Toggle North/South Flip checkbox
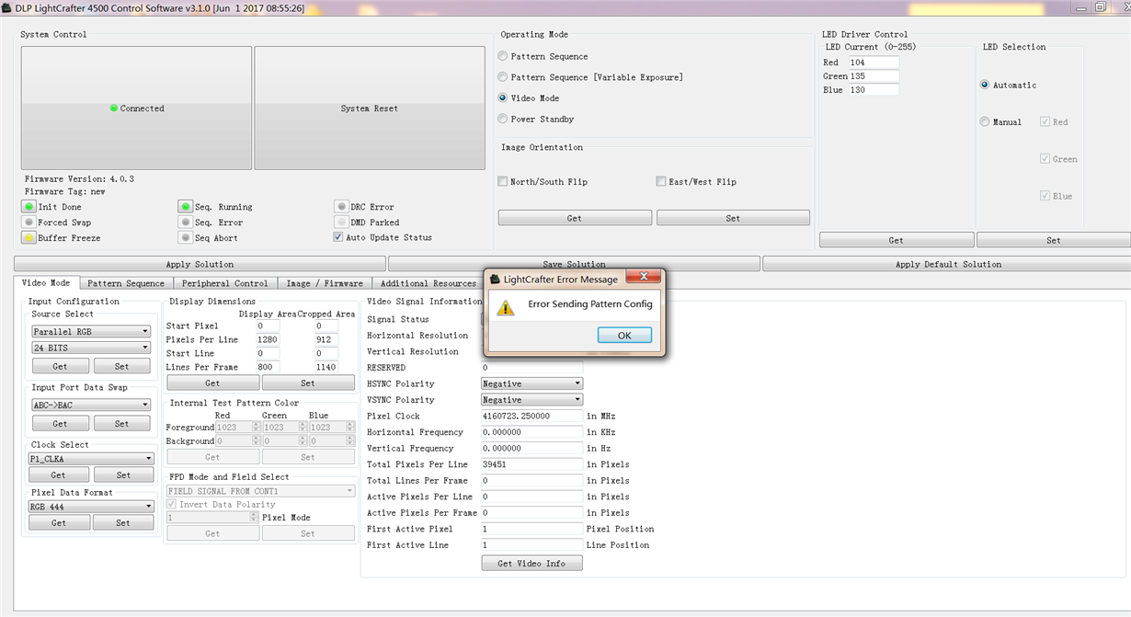This screenshot has width=1131, height=617. click(x=503, y=181)
